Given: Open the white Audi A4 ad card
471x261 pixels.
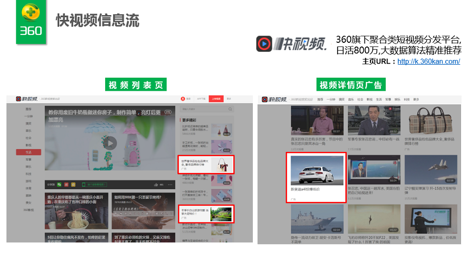Looking at the screenshot, I should (x=316, y=177).
